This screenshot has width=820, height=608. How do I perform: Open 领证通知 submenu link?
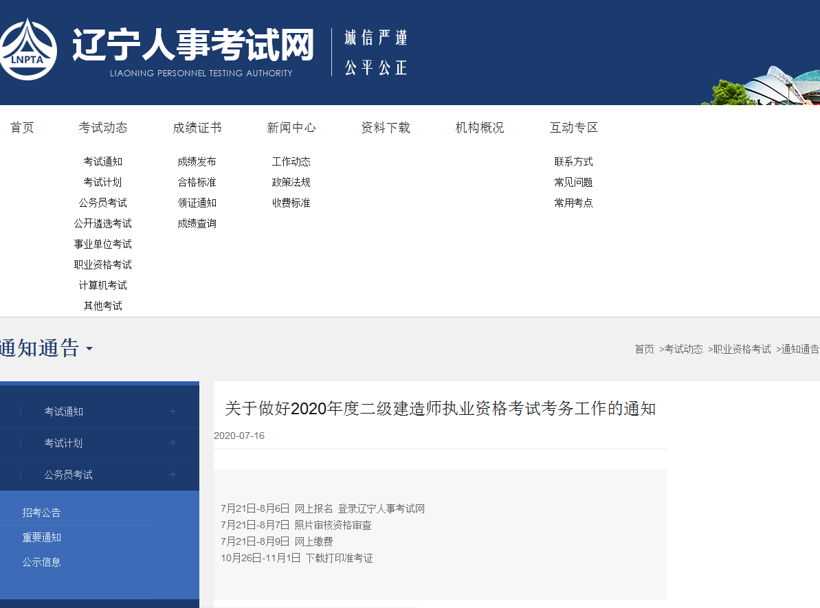197,203
